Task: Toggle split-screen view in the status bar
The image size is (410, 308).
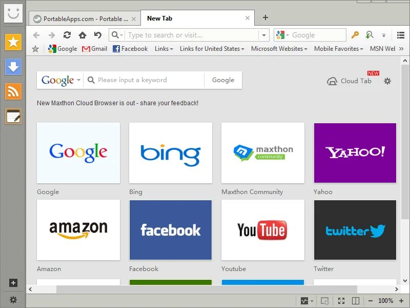Action: point(355,301)
